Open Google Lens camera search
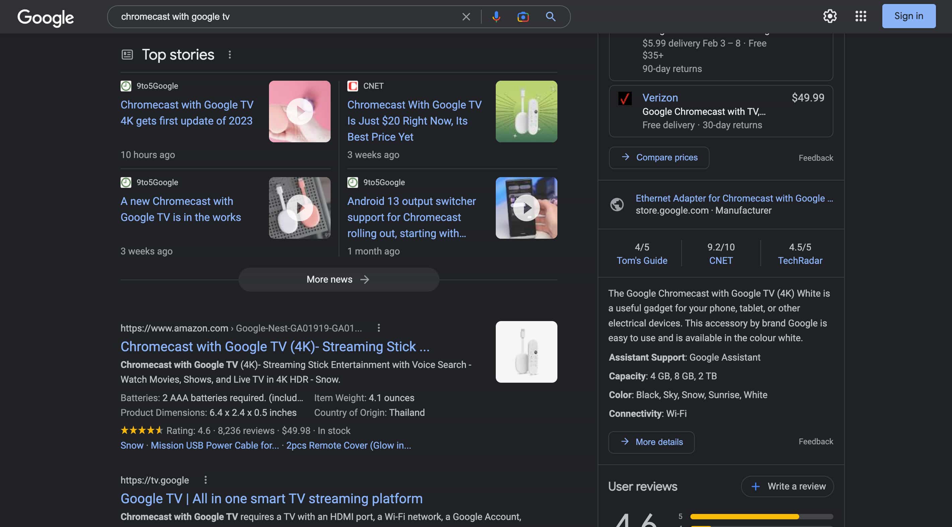The image size is (952, 527). click(x=523, y=17)
